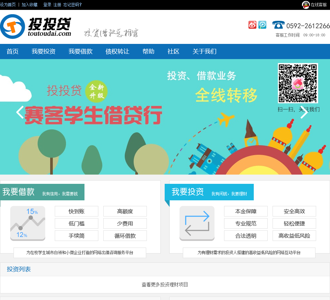Image resolution: width=330 pixels, height=300 pixels.
Task: Select 债权转让 in the navigation bar
Action: pos(117,51)
